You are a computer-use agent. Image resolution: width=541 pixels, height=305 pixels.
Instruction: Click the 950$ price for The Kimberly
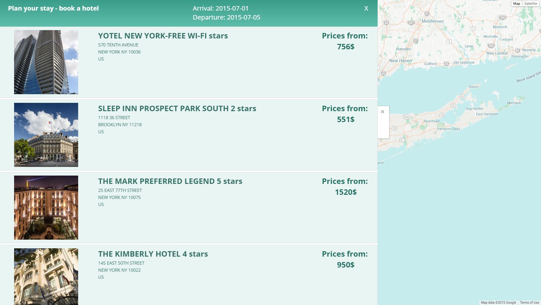pyautogui.click(x=346, y=265)
